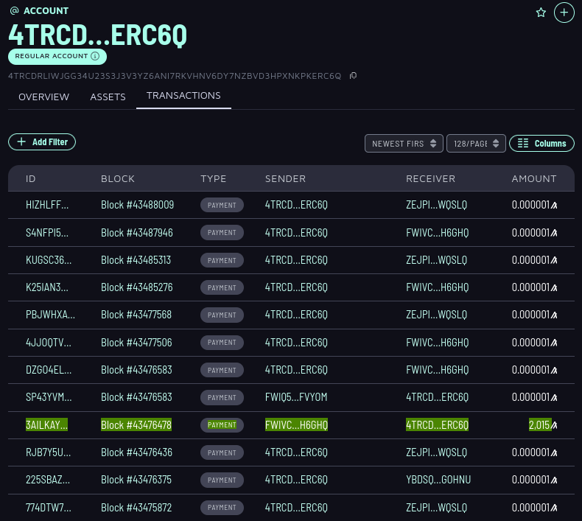Open receiver FWIVC...H6GHQ in S4NFPI5 row
The image size is (582, 521).
pos(438,232)
